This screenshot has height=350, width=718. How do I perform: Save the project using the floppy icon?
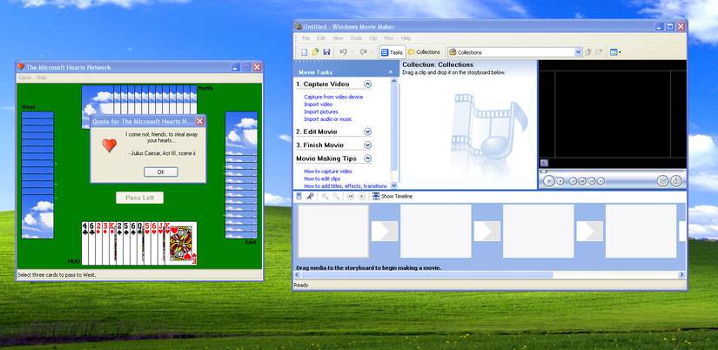[x=326, y=52]
